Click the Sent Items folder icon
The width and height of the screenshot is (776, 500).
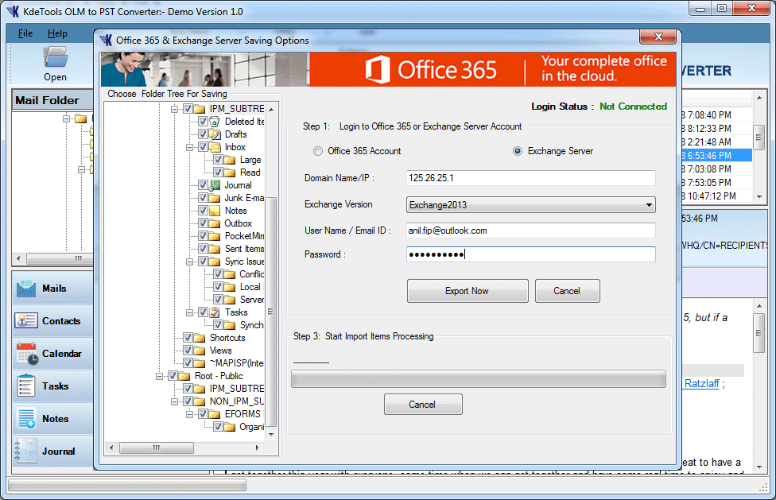coord(215,249)
